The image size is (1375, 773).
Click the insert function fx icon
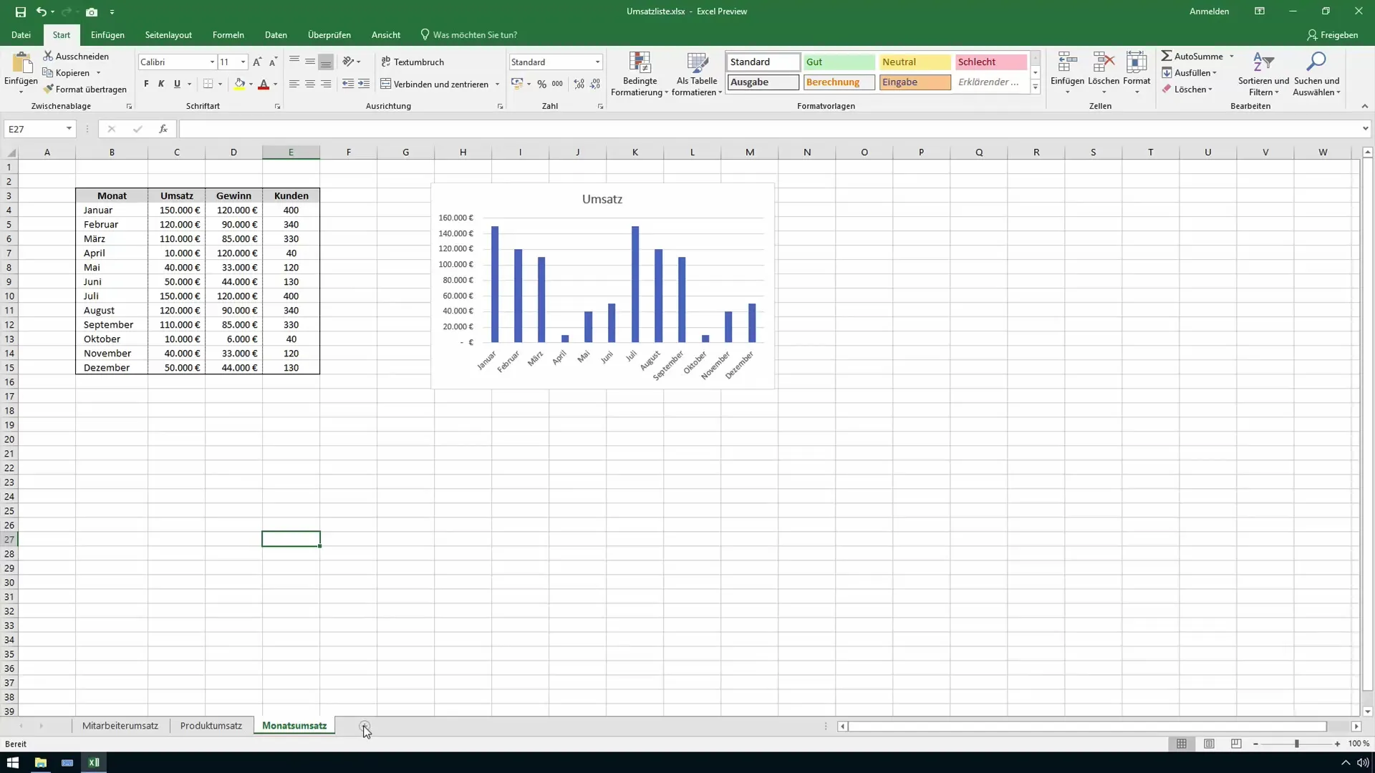point(163,129)
